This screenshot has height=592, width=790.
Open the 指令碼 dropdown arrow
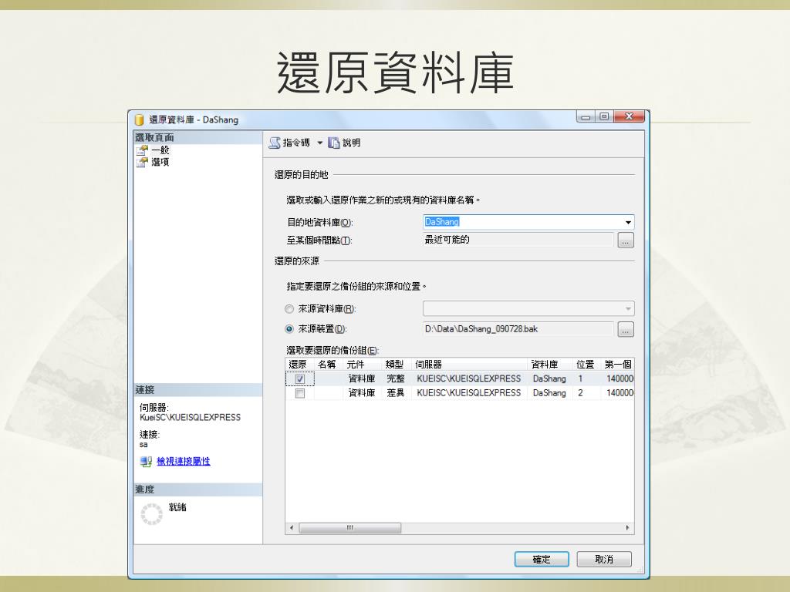click(319, 143)
